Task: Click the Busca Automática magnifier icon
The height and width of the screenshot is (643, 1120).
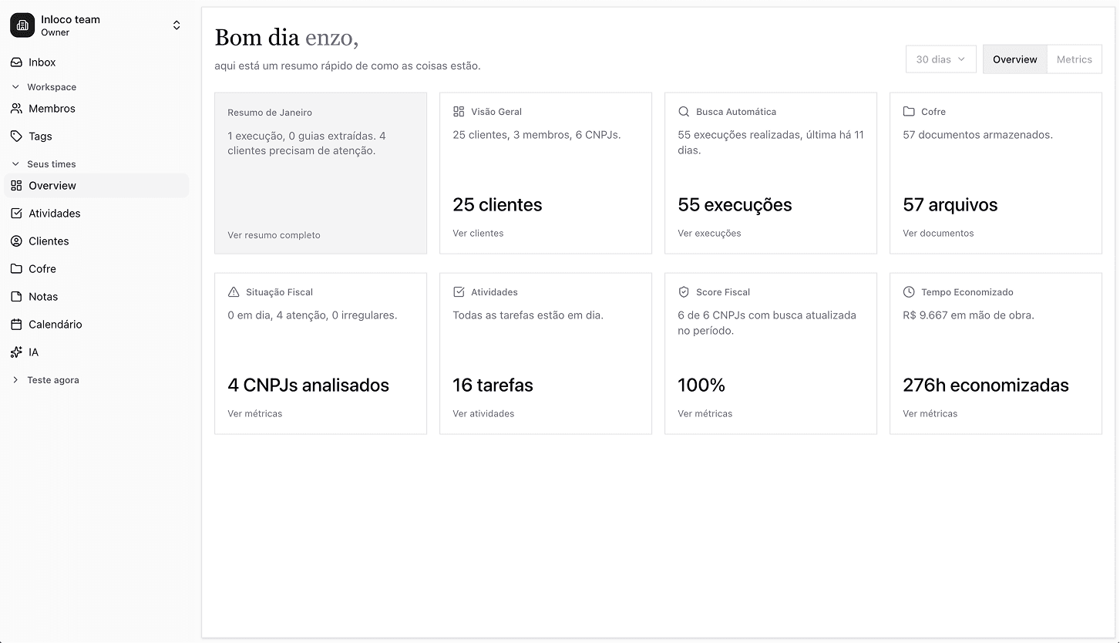Action: click(x=684, y=111)
